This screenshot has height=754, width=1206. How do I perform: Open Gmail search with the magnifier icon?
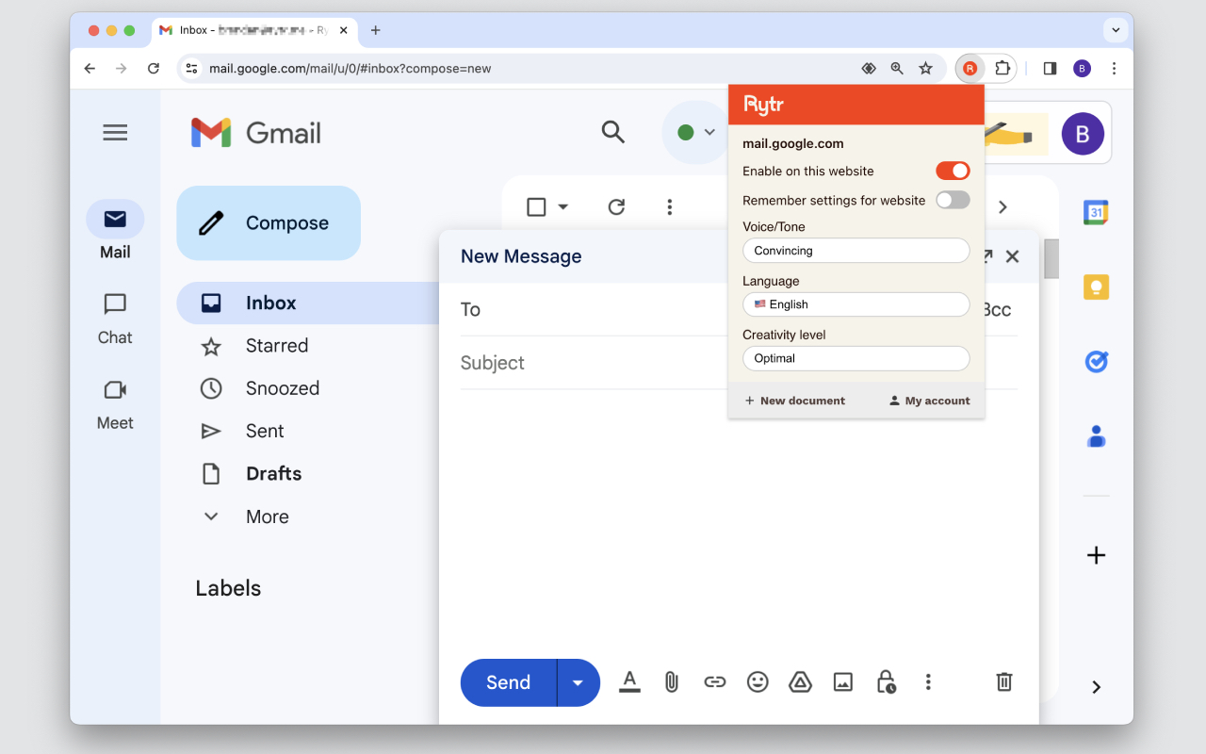613,132
